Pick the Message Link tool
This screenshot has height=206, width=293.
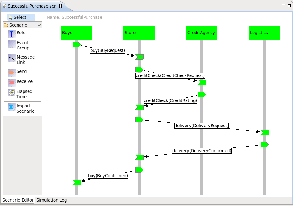(x=22, y=59)
